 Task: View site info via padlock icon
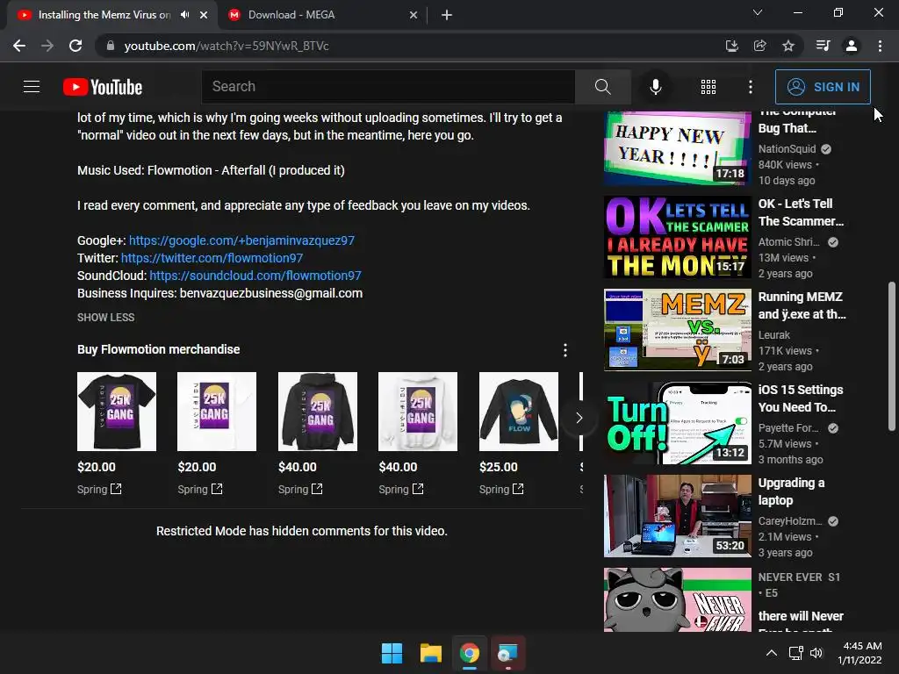[110, 46]
